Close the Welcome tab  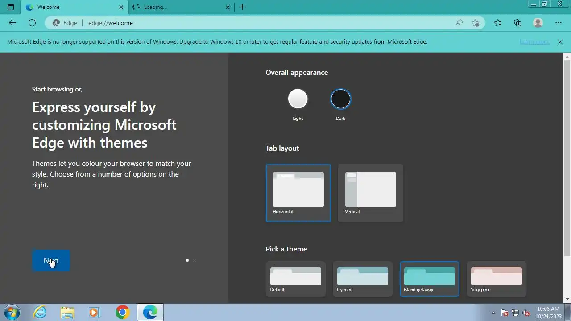coord(121,7)
